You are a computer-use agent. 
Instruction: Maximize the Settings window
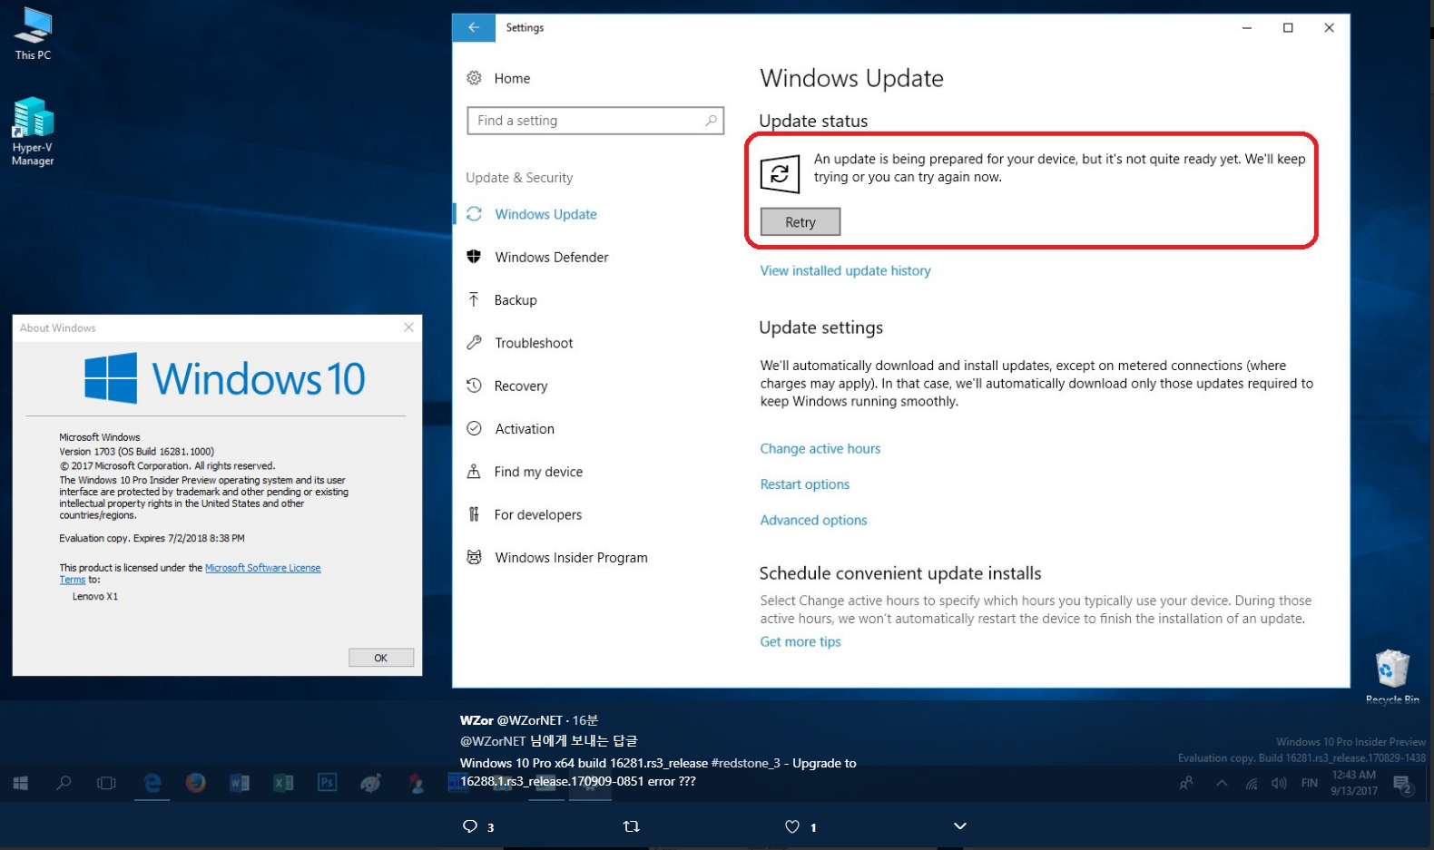[x=1288, y=28]
